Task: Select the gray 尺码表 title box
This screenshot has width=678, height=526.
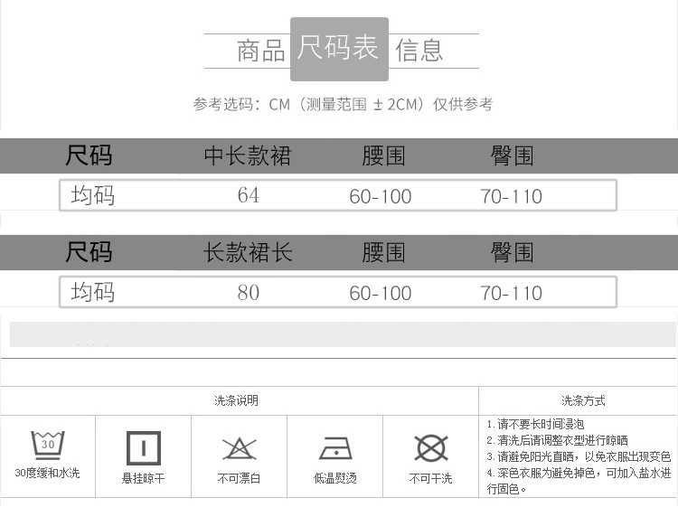Action: pos(339,49)
